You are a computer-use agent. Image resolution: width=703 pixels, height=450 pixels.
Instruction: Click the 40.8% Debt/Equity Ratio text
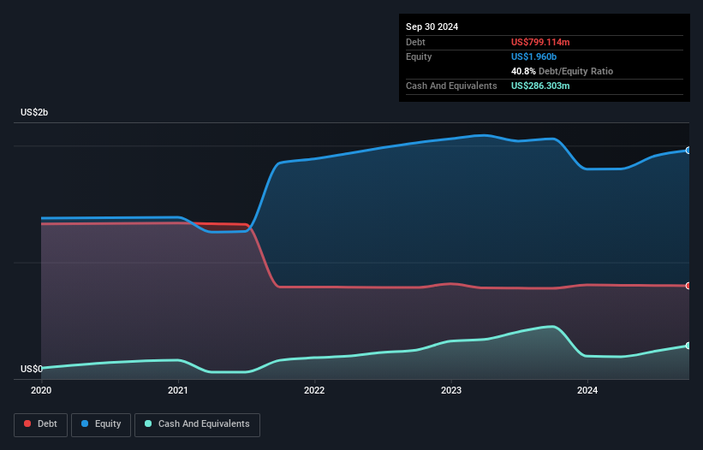pyautogui.click(x=562, y=71)
